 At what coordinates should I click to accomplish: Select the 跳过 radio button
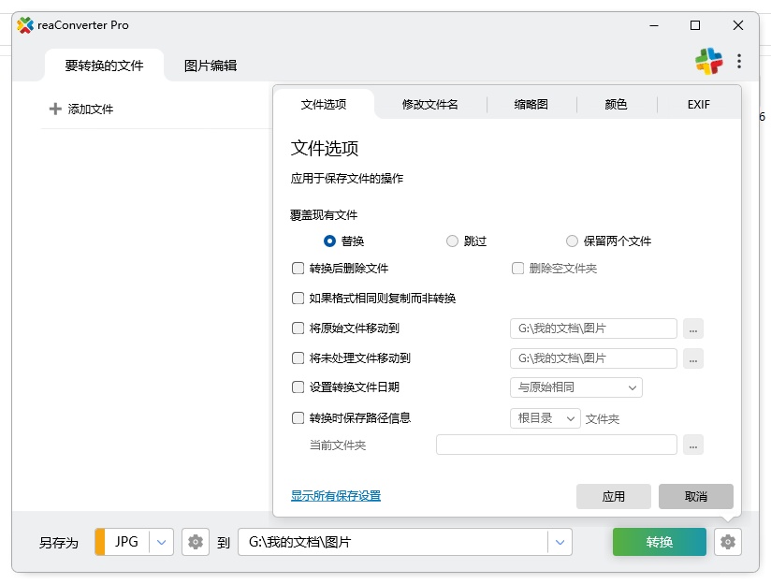tap(452, 241)
